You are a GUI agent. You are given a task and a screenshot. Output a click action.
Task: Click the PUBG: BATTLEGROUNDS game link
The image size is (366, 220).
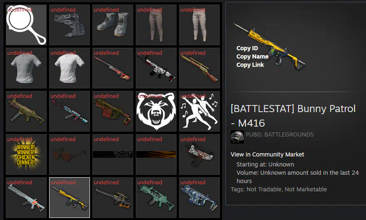[x=279, y=134]
